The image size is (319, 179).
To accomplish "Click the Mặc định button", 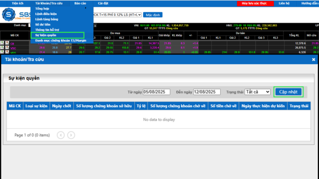I will click(153, 15).
